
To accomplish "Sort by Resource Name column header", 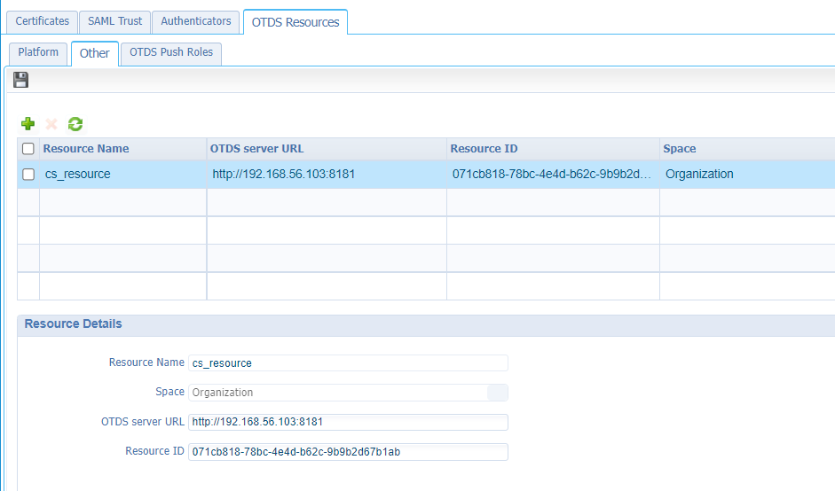I will click(x=86, y=149).
